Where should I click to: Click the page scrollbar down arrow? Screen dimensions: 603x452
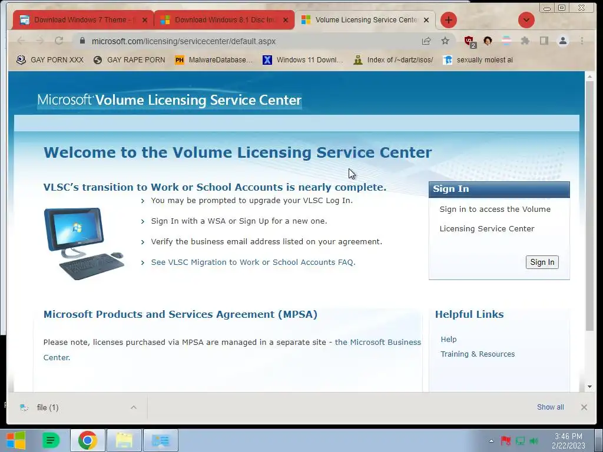[589, 386]
